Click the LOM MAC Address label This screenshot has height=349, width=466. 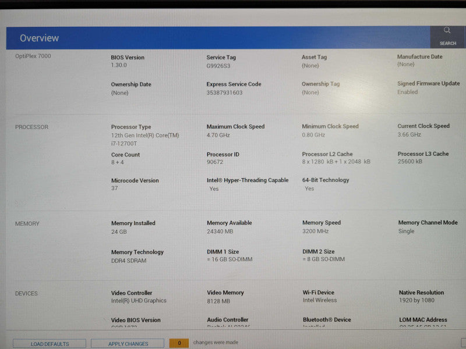[423, 319]
